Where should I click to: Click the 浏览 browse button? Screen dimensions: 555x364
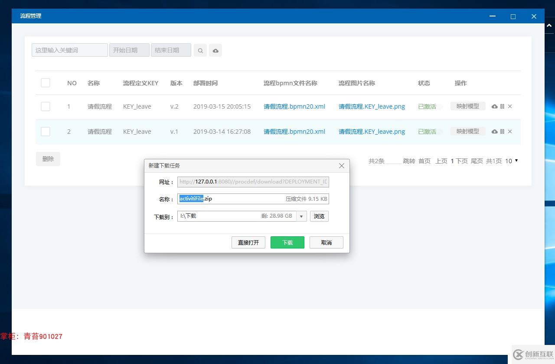pyautogui.click(x=319, y=216)
